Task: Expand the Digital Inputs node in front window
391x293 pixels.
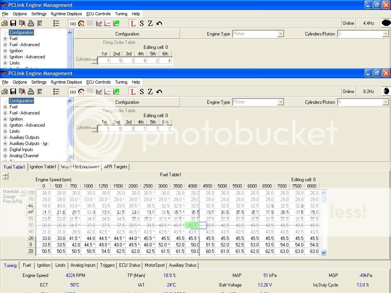Action: [5, 150]
